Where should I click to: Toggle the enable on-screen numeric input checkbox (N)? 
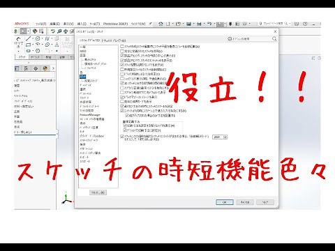coord(122,111)
